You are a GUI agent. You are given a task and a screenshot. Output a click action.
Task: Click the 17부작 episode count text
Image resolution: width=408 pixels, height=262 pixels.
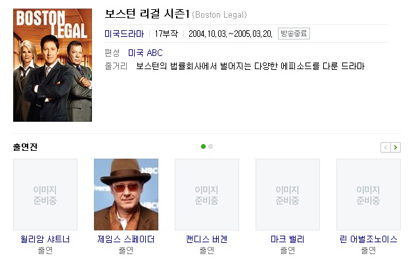pyautogui.click(x=166, y=34)
